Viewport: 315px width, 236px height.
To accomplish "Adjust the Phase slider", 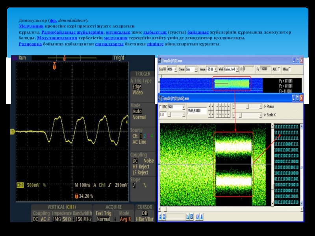I will (x=247, y=107).
